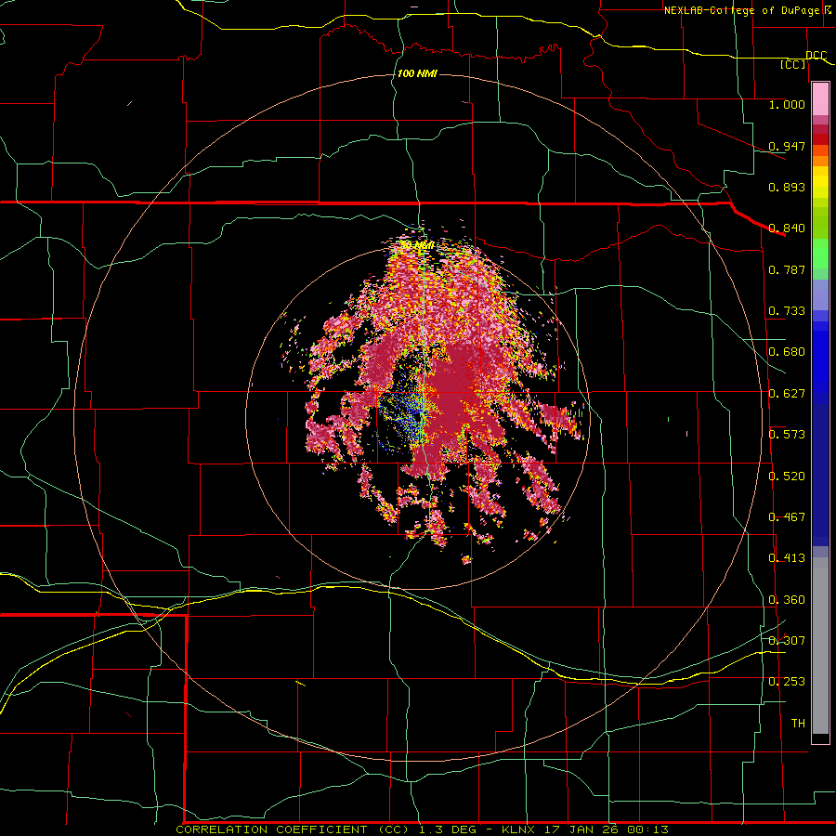Select the 0.413 legend value
Viewport: 836px width, 836px height.
pyautogui.click(x=787, y=557)
